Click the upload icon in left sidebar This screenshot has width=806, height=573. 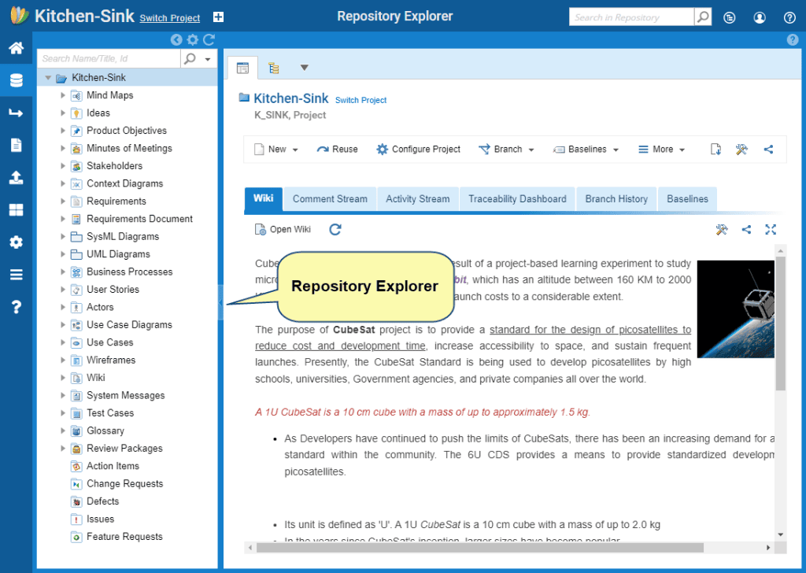[16, 178]
